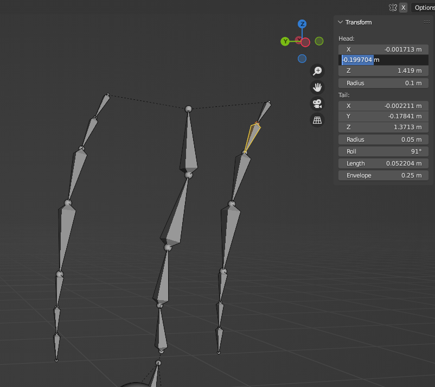435x387 pixels.
Task: Click the Tail Y value field
Action: (x=383, y=116)
